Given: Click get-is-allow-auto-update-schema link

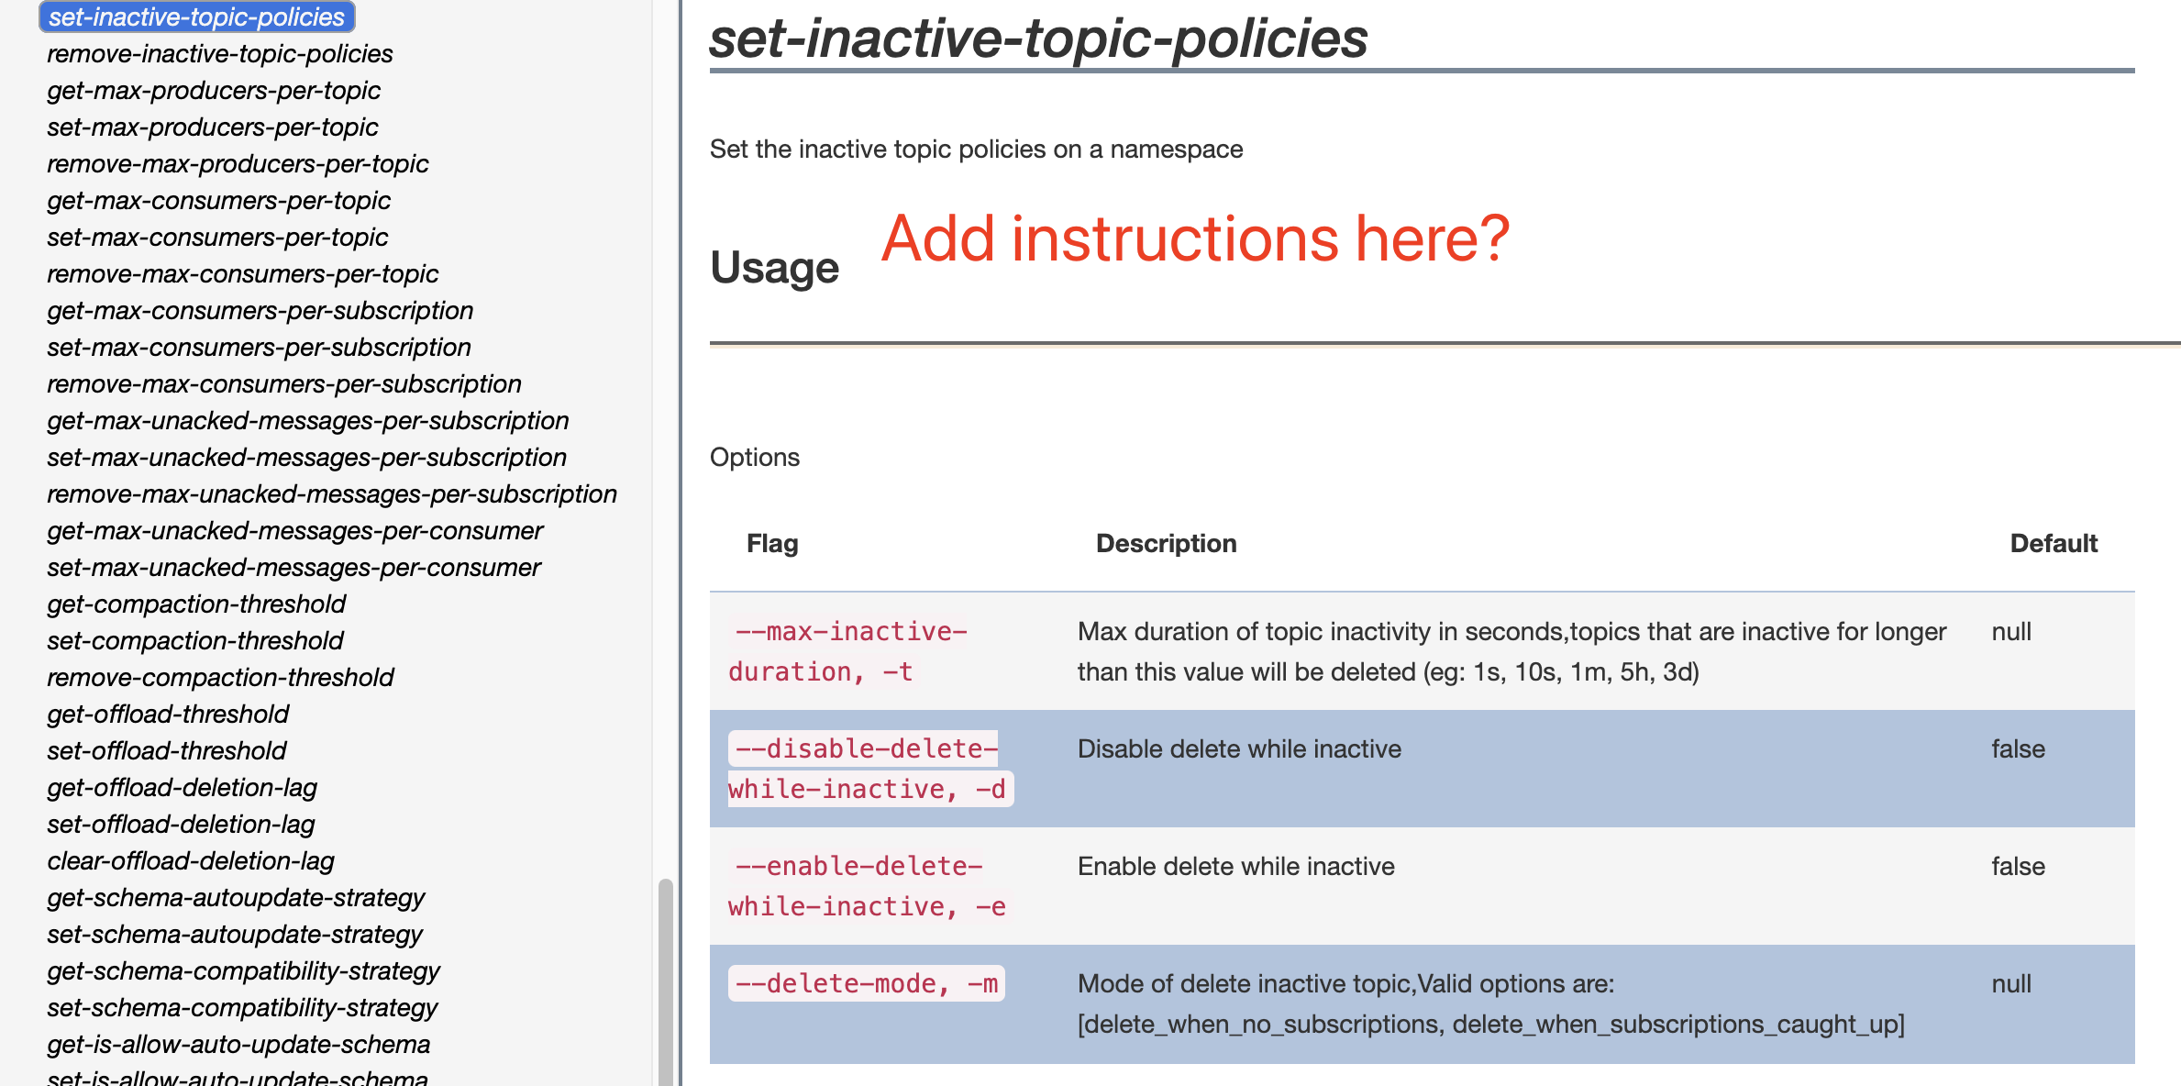Looking at the screenshot, I should click(x=238, y=1045).
